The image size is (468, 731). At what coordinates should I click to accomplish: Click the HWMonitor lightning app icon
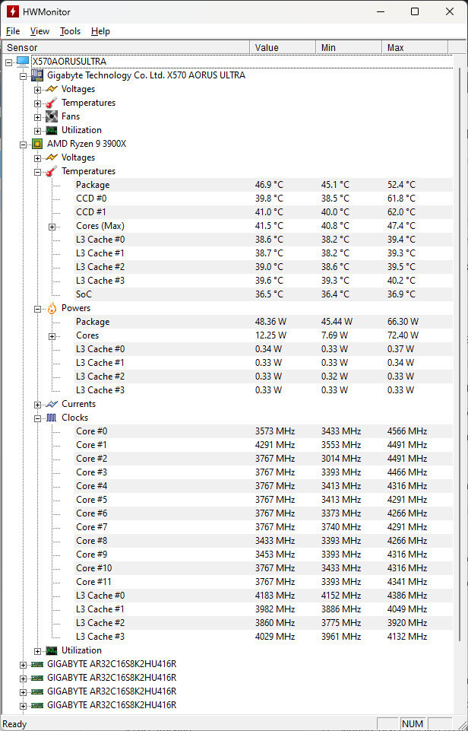pos(12,11)
